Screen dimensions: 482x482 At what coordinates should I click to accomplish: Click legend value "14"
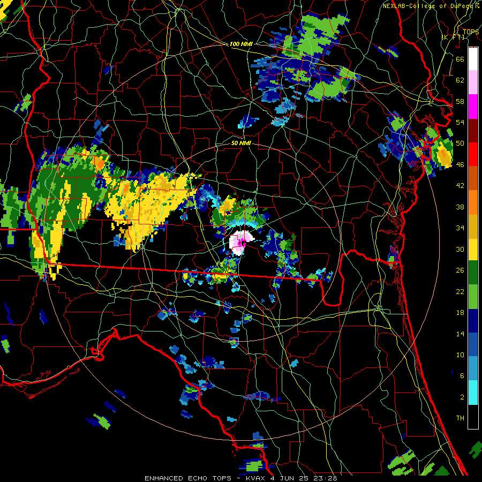460,334
